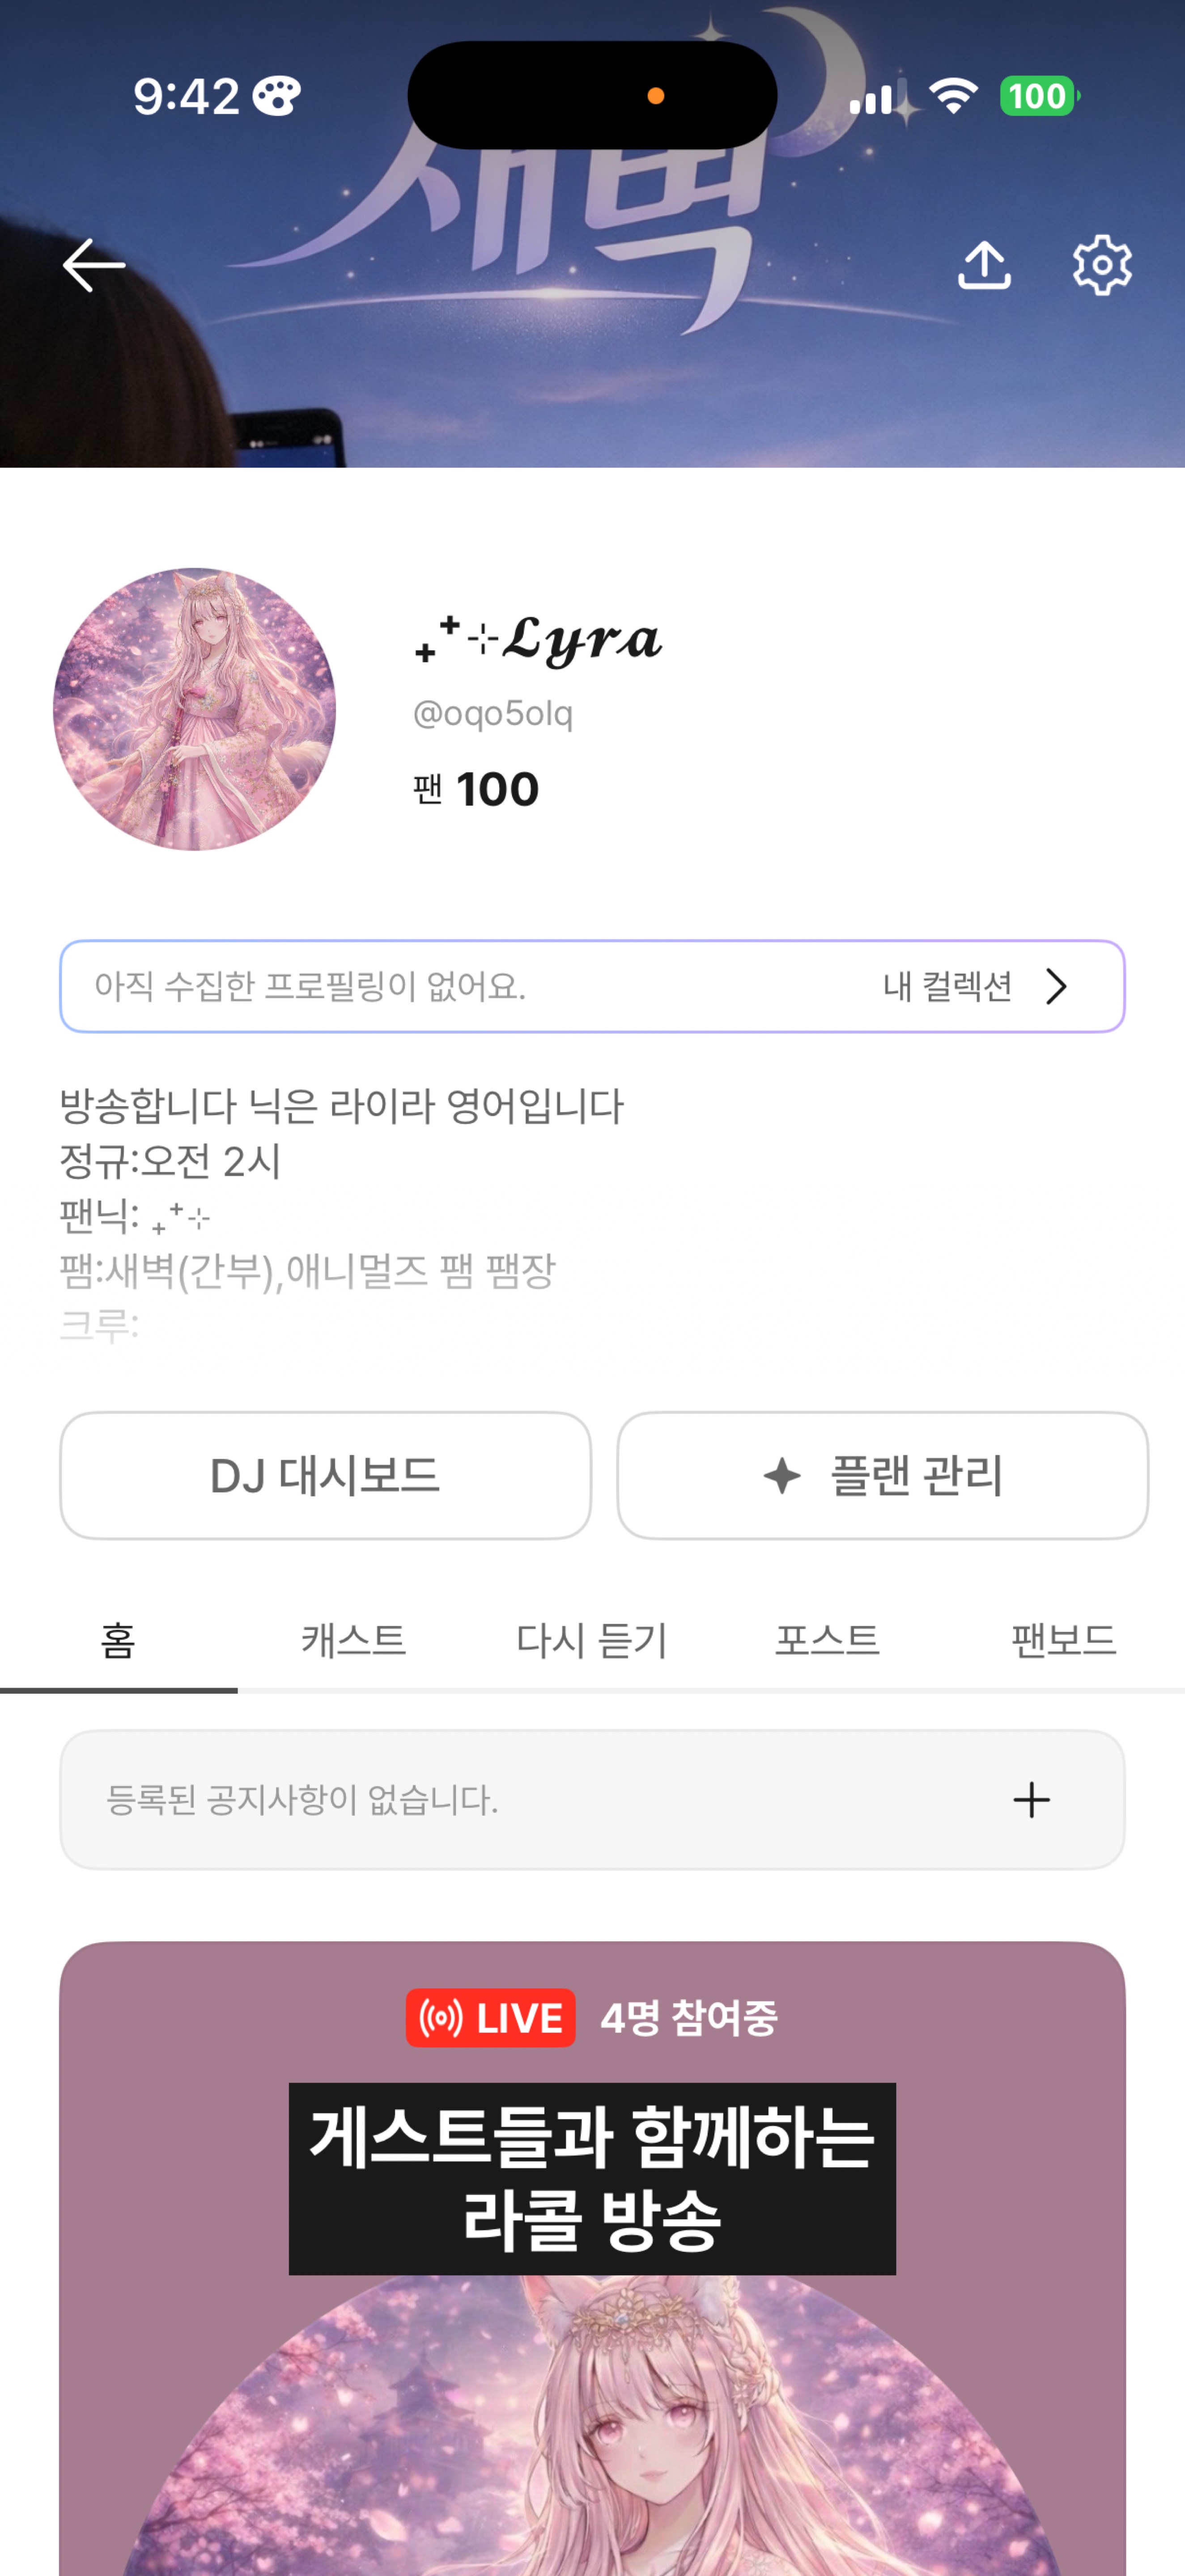
Task: Tap the Wi-Fi status icon
Action: point(953,96)
